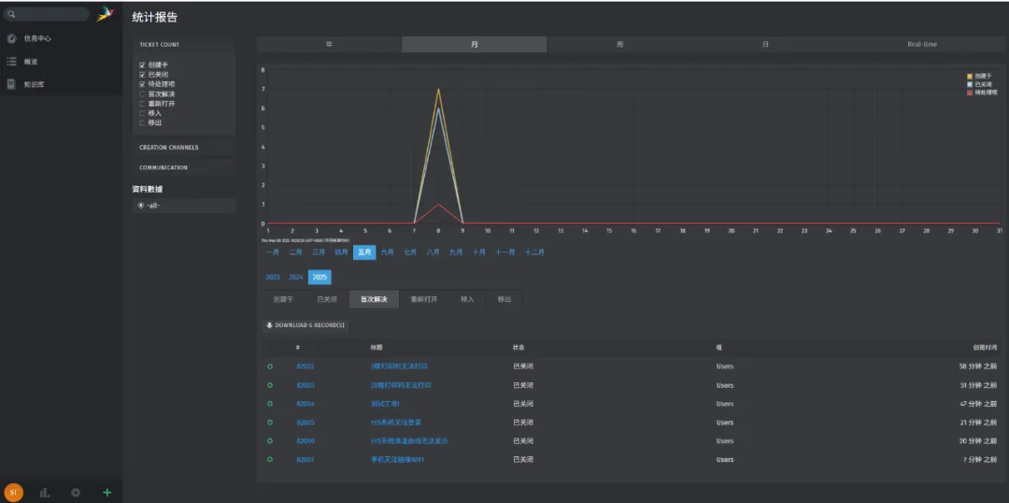Viewport: 1009px width, 503px height.
Task: Expand the CREATION CHANNELS section
Action: pos(184,148)
